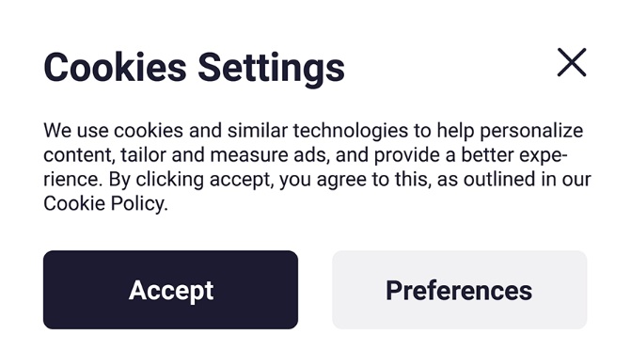The image size is (631, 350).
Task: Close the Cookies Settings dialog
Action: tap(572, 62)
